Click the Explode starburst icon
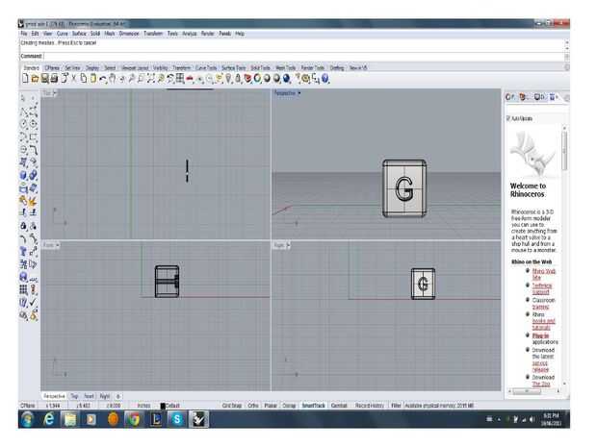This screenshot has height=447, width=597. 34,200
